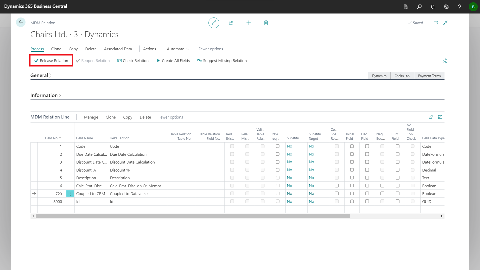Click Check Relation action

pos(133,61)
